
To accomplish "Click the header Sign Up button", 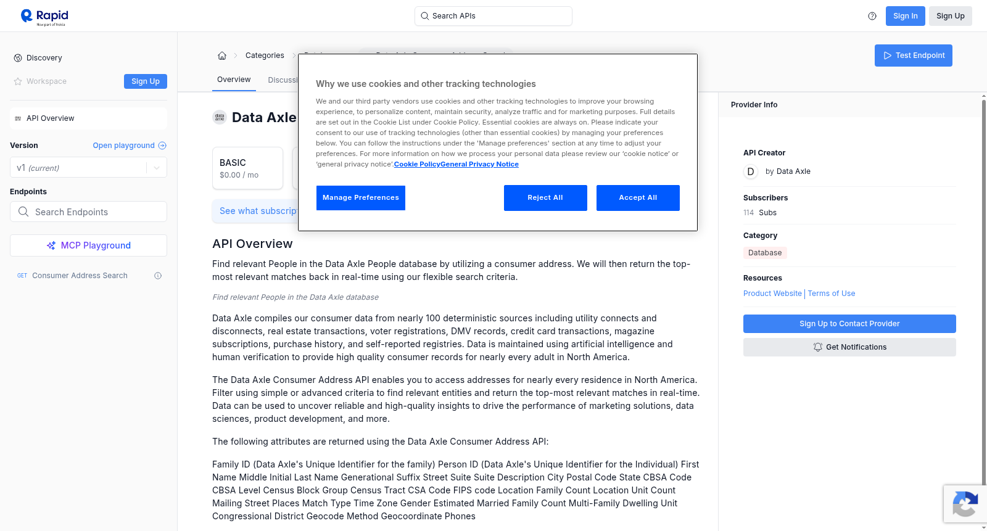I will 950,16.
